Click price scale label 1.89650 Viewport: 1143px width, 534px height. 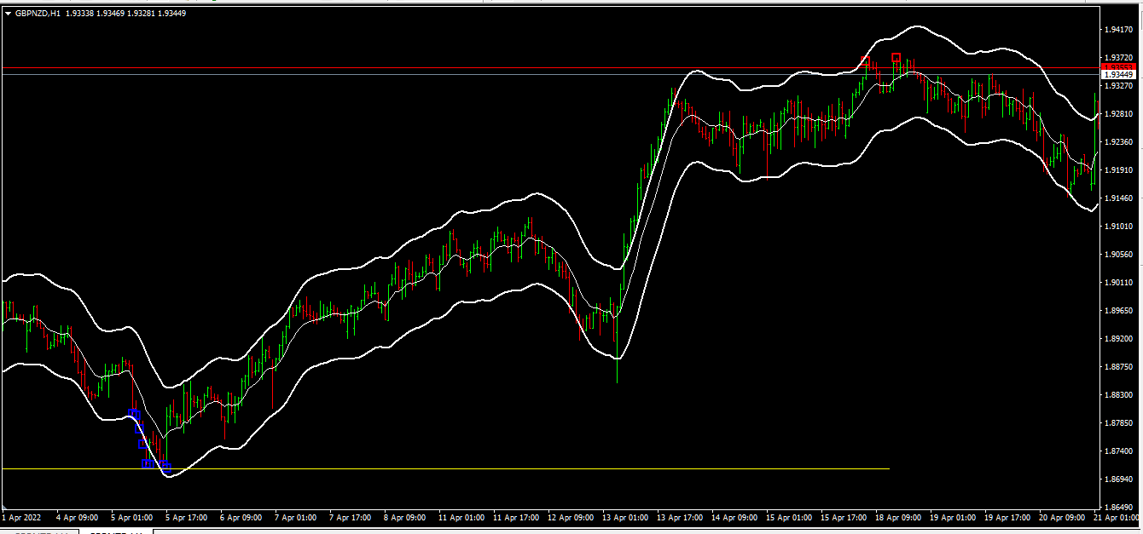coord(1118,311)
